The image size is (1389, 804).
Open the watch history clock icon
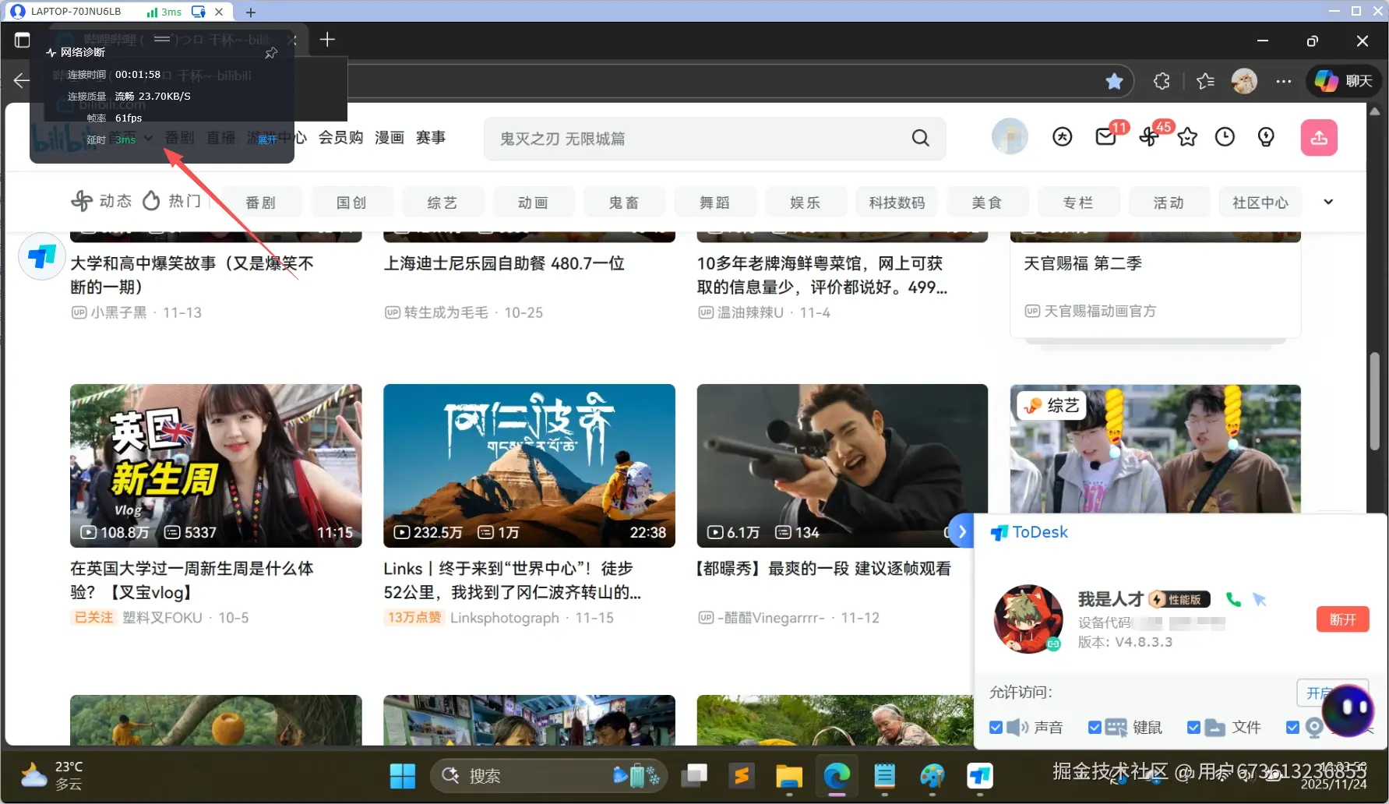coord(1225,138)
